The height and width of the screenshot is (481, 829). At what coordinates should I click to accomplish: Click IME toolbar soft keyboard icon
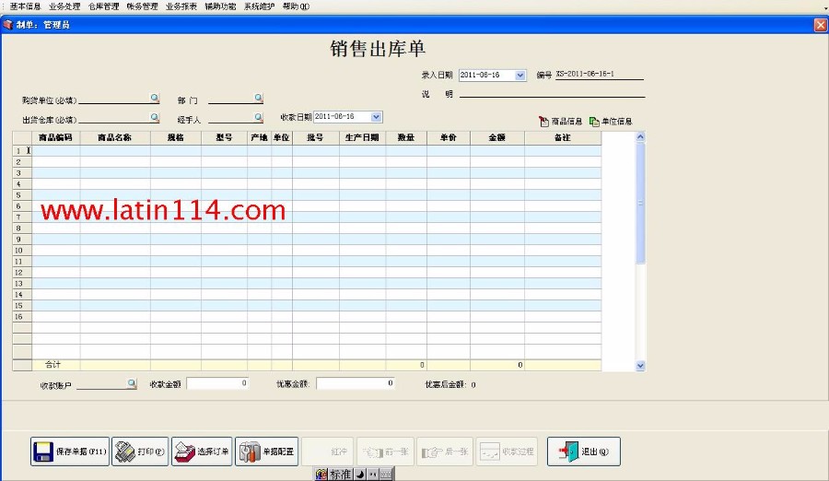(387, 475)
